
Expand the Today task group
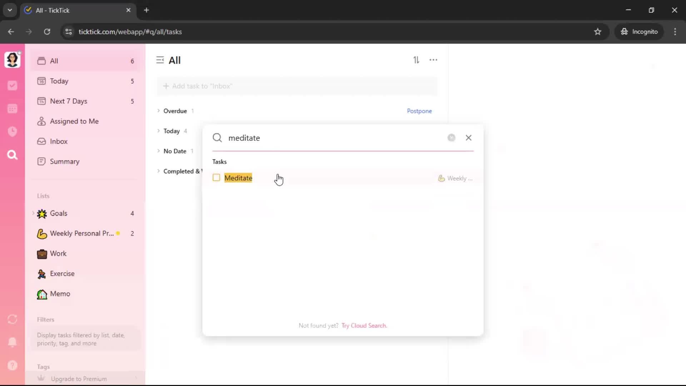[158, 131]
